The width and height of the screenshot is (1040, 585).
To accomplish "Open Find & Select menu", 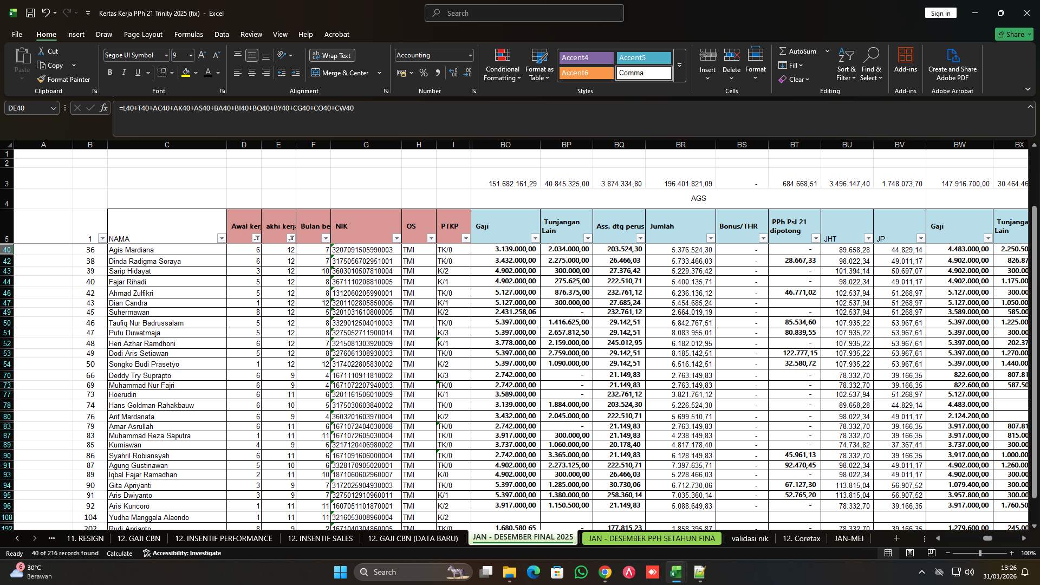I will 872,65.
